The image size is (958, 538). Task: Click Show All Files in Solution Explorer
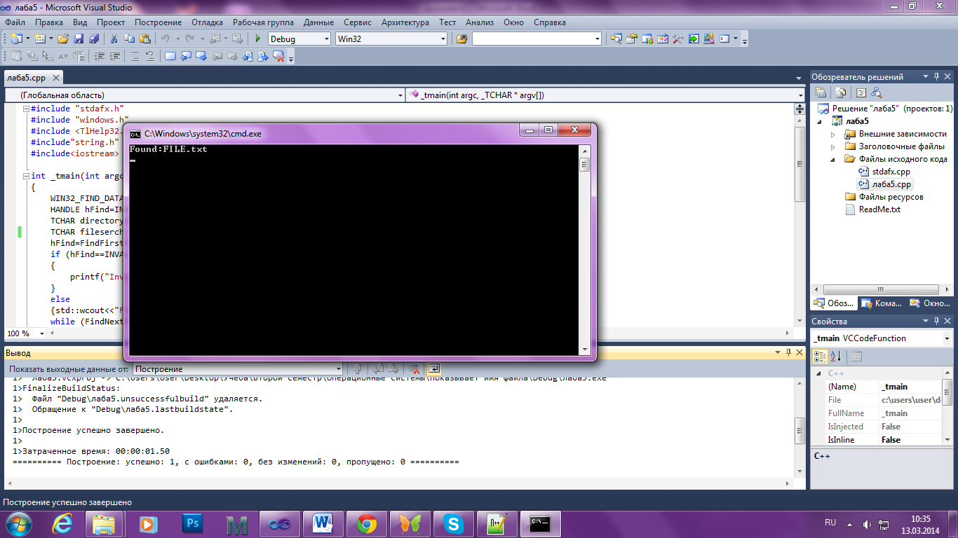(x=841, y=92)
